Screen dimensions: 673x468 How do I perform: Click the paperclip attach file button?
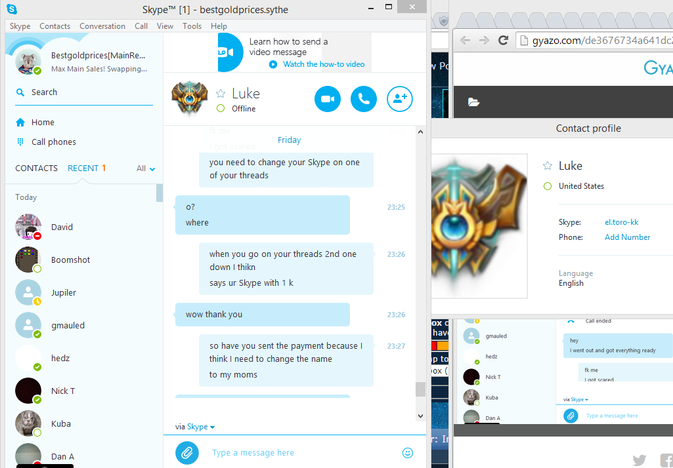coord(187,452)
